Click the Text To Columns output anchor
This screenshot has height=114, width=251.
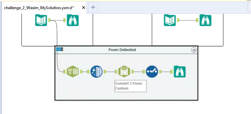(81, 72)
